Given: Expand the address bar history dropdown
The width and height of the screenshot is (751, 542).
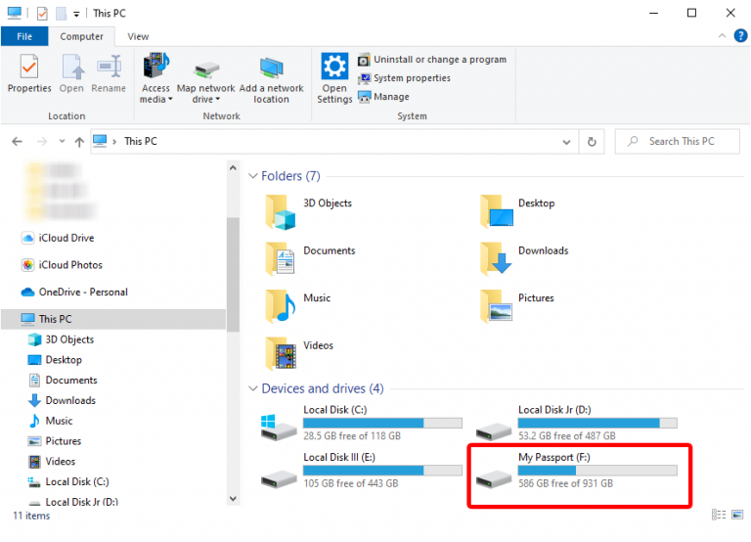Looking at the screenshot, I should [x=566, y=142].
